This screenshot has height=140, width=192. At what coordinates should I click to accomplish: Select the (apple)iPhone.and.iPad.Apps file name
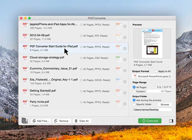tap(53, 24)
